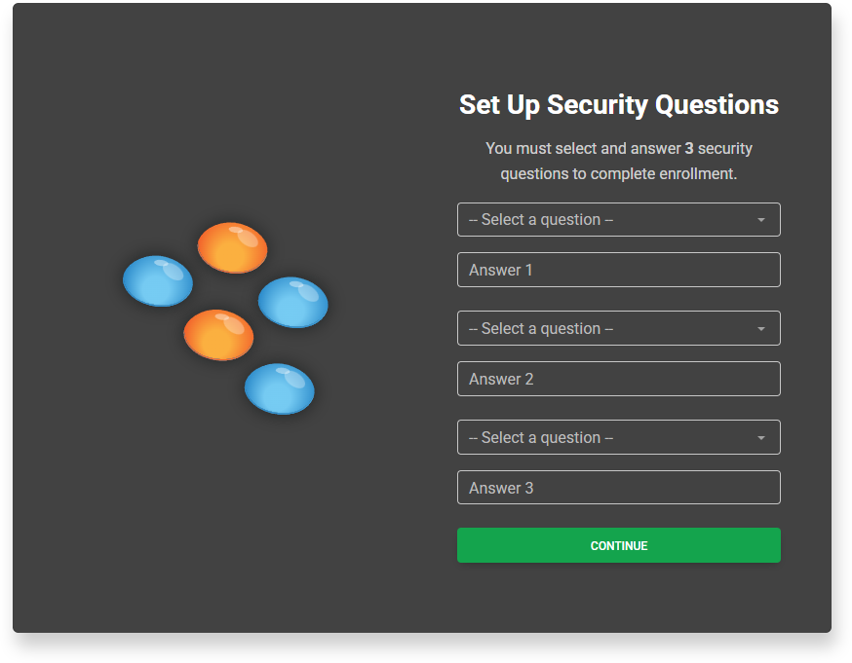Click the caret icon on the second question dropdown
This screenshot has height=663, width=852.
761,329
